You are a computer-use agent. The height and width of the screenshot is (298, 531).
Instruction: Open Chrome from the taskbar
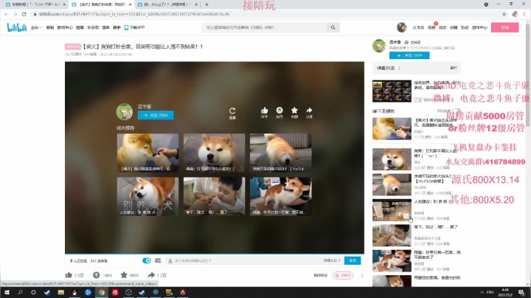tap(101, 292)
